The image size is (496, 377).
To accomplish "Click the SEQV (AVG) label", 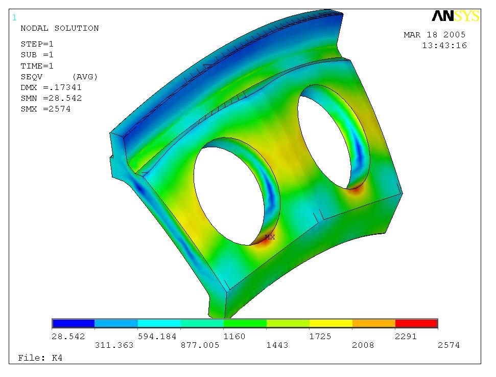I will tap(59, 77).
